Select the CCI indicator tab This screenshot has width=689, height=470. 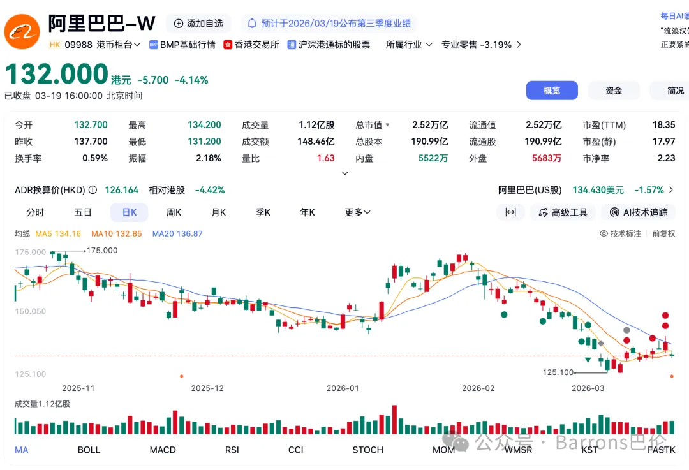[296, 450]
